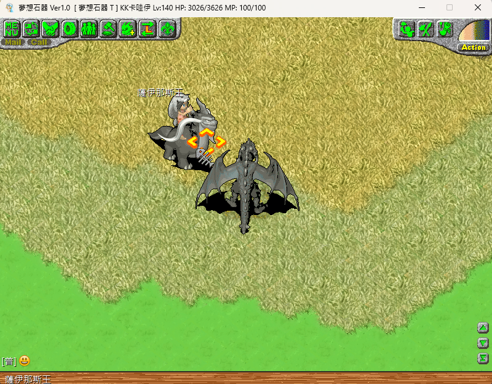Click the gavel auction icon
Viewport: 492px width, 384px height.
(109, 28)
